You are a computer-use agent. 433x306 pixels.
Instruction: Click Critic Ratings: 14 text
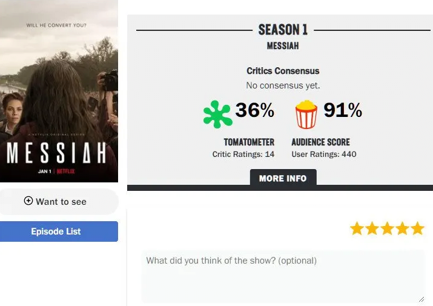click(243, 155)
